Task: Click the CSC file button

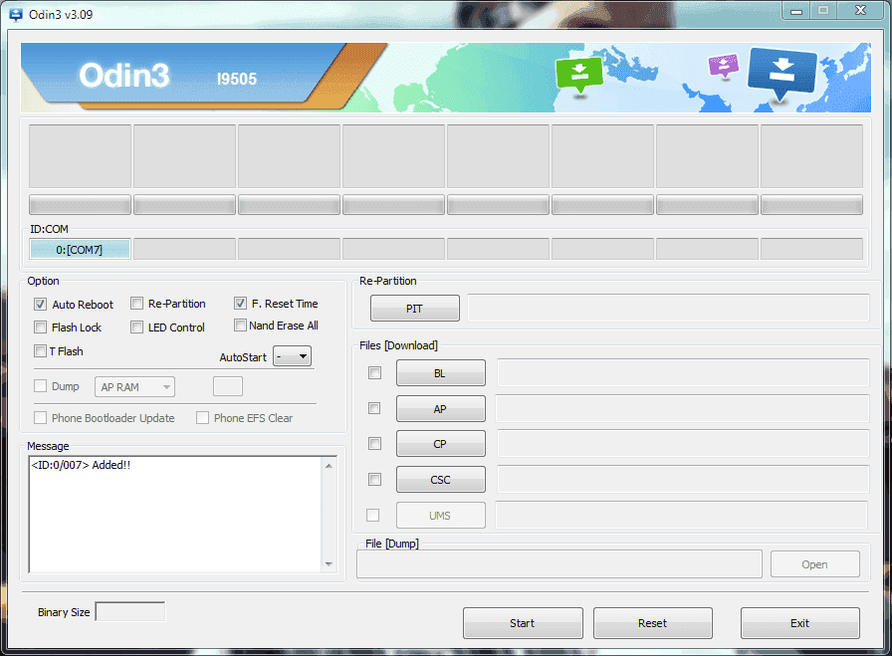Action: click(x=440, y=480)
